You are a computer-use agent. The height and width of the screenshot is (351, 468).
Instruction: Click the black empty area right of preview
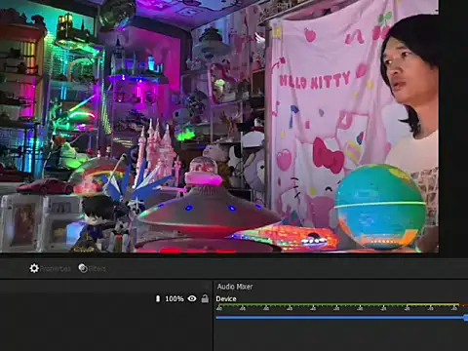[453, 126]
